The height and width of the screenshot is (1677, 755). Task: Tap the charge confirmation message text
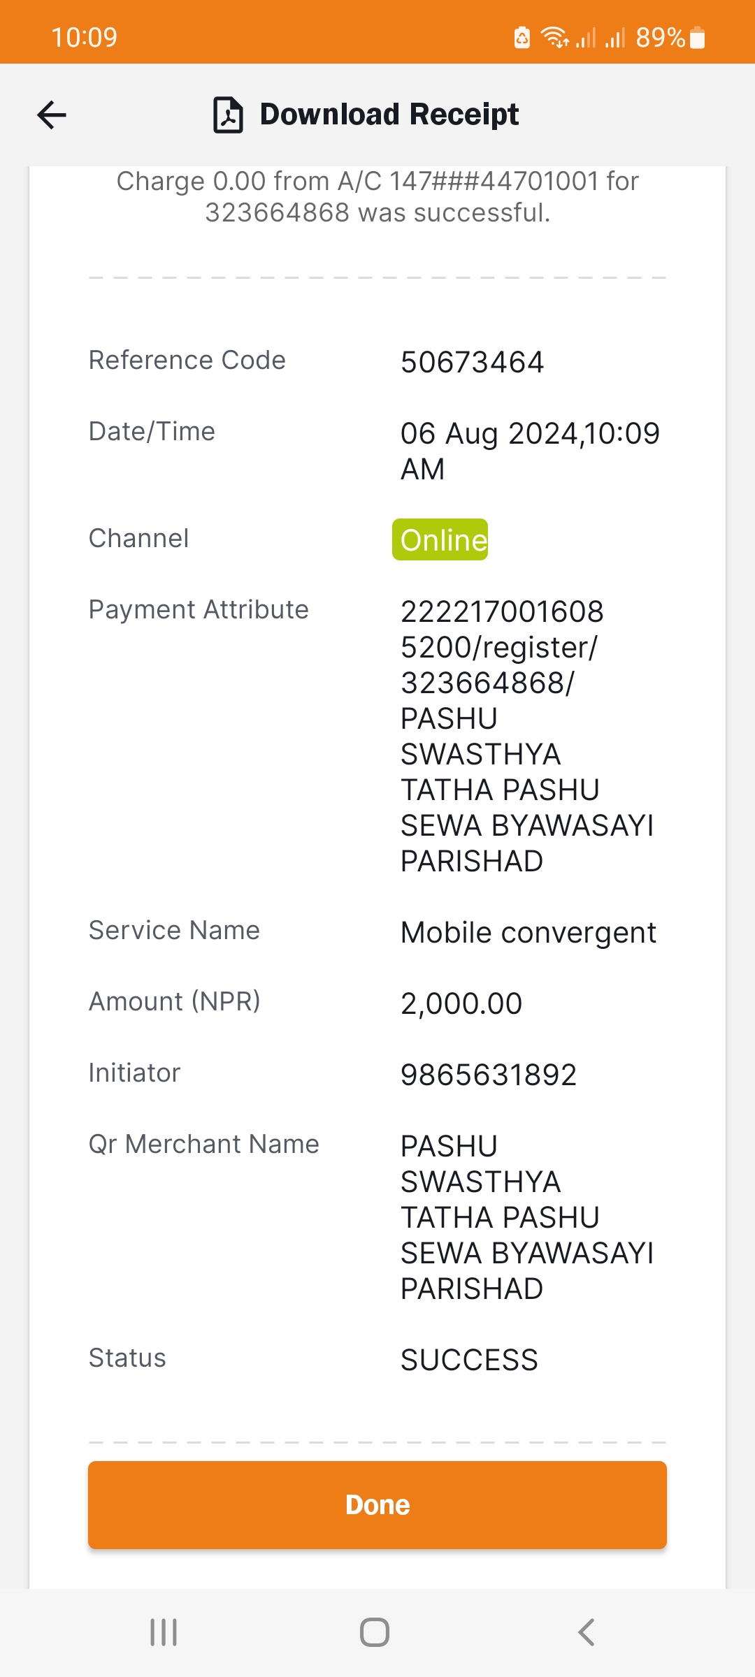pyautogui.click(x=377, y=196)
